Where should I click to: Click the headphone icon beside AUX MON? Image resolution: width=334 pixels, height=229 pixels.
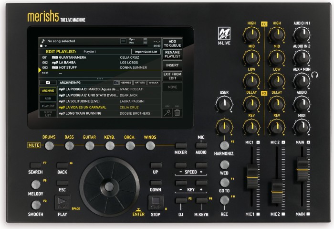pyautogui.click(x=314, y=75)
